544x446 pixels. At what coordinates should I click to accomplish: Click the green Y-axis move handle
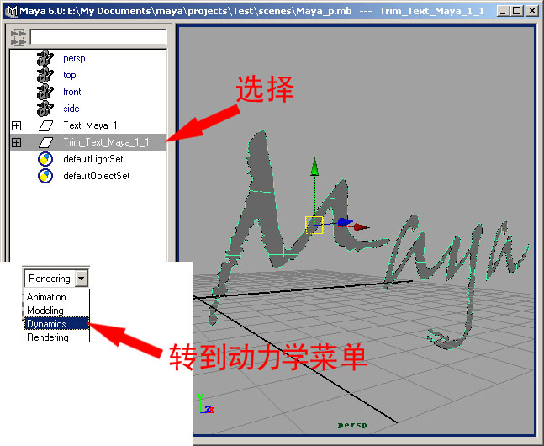coord(314,166)
